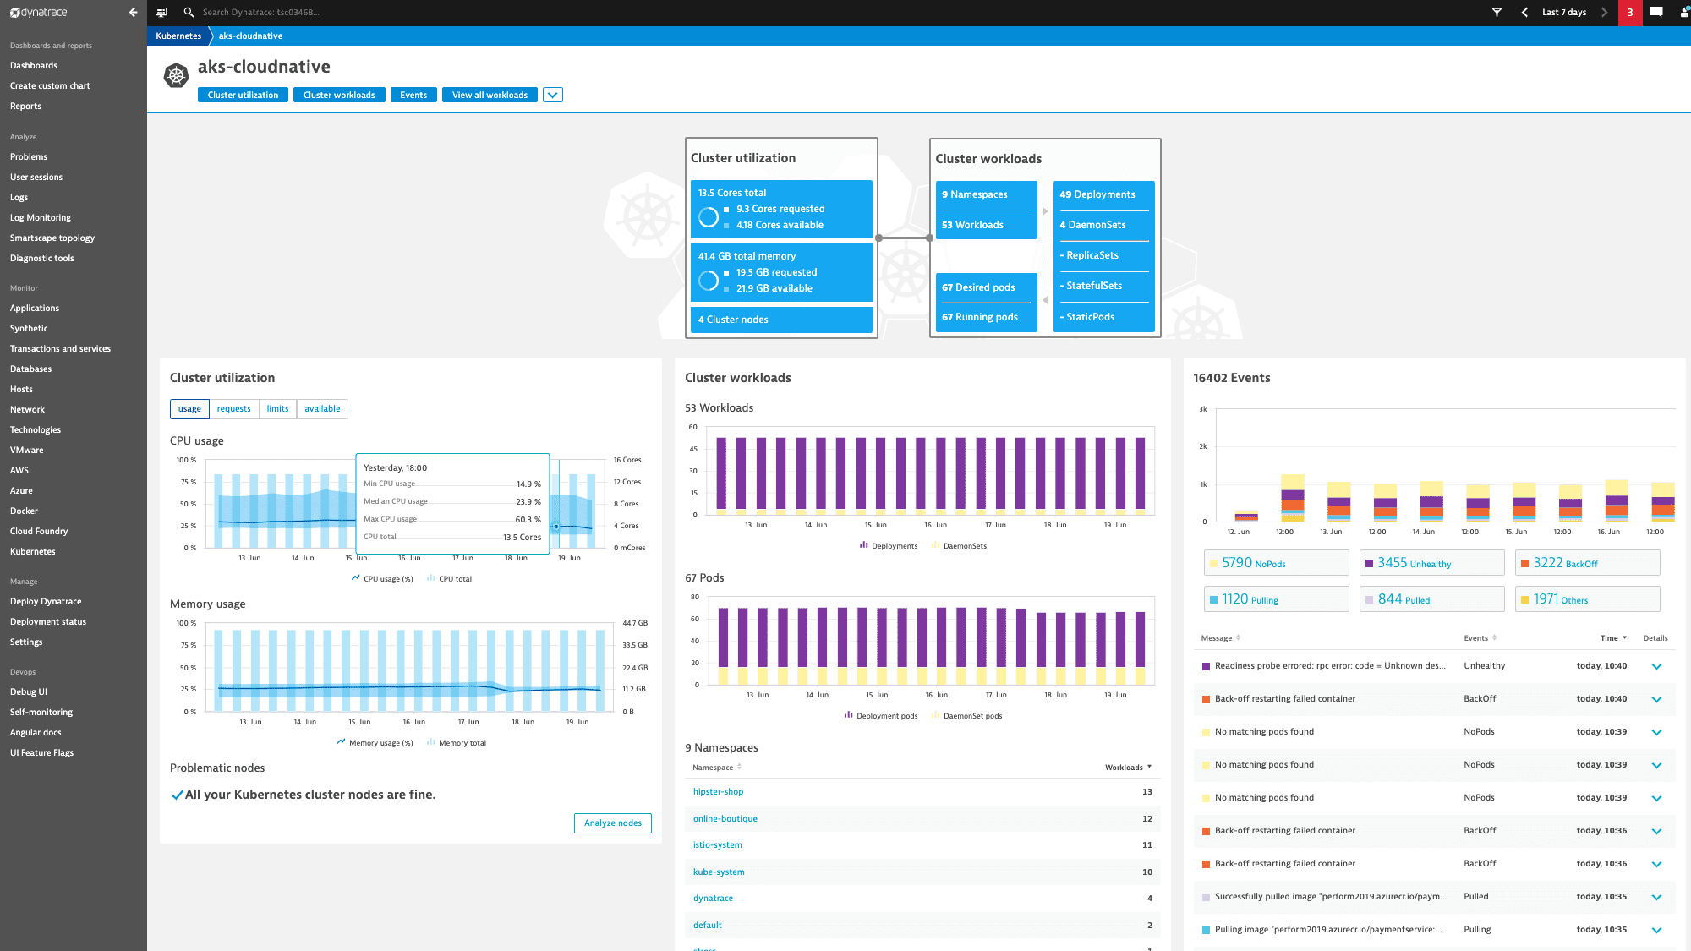Click the Analyze nodes button
1691x951 pixels.
[x=612, y=823]
